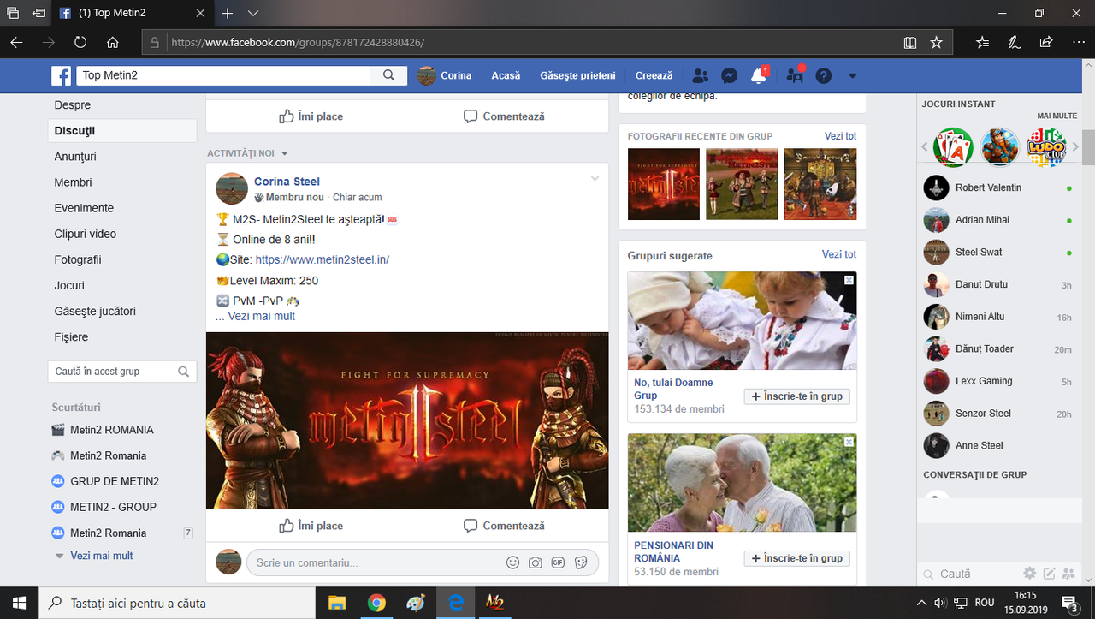Open the metin2steel.in website link
This screenshot has height=619, width=1095.
pyautogui.click(x=323, y=259)
